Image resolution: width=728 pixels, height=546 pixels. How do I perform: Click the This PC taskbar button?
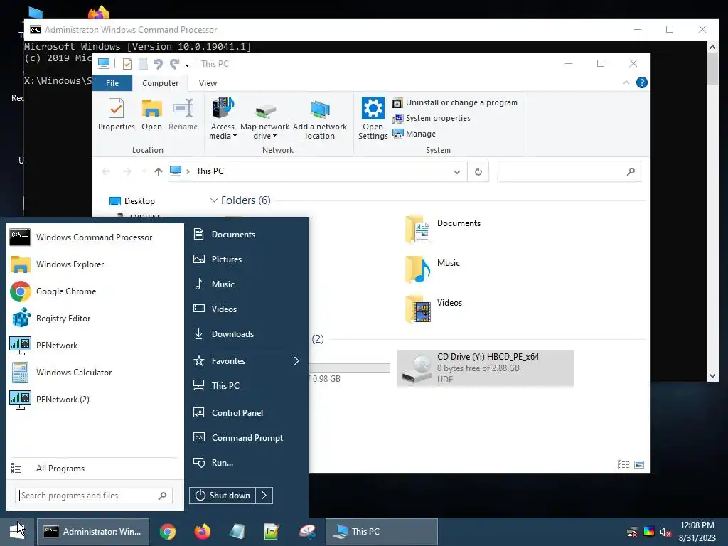point(382,532)
